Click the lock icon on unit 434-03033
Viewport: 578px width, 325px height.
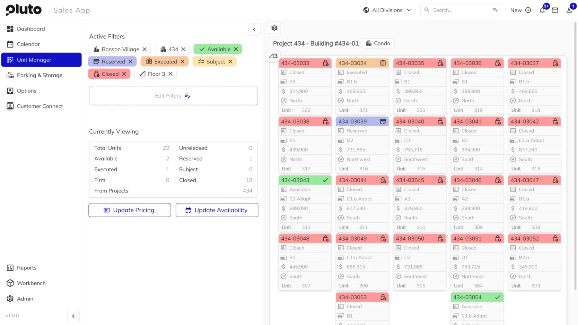326,63
